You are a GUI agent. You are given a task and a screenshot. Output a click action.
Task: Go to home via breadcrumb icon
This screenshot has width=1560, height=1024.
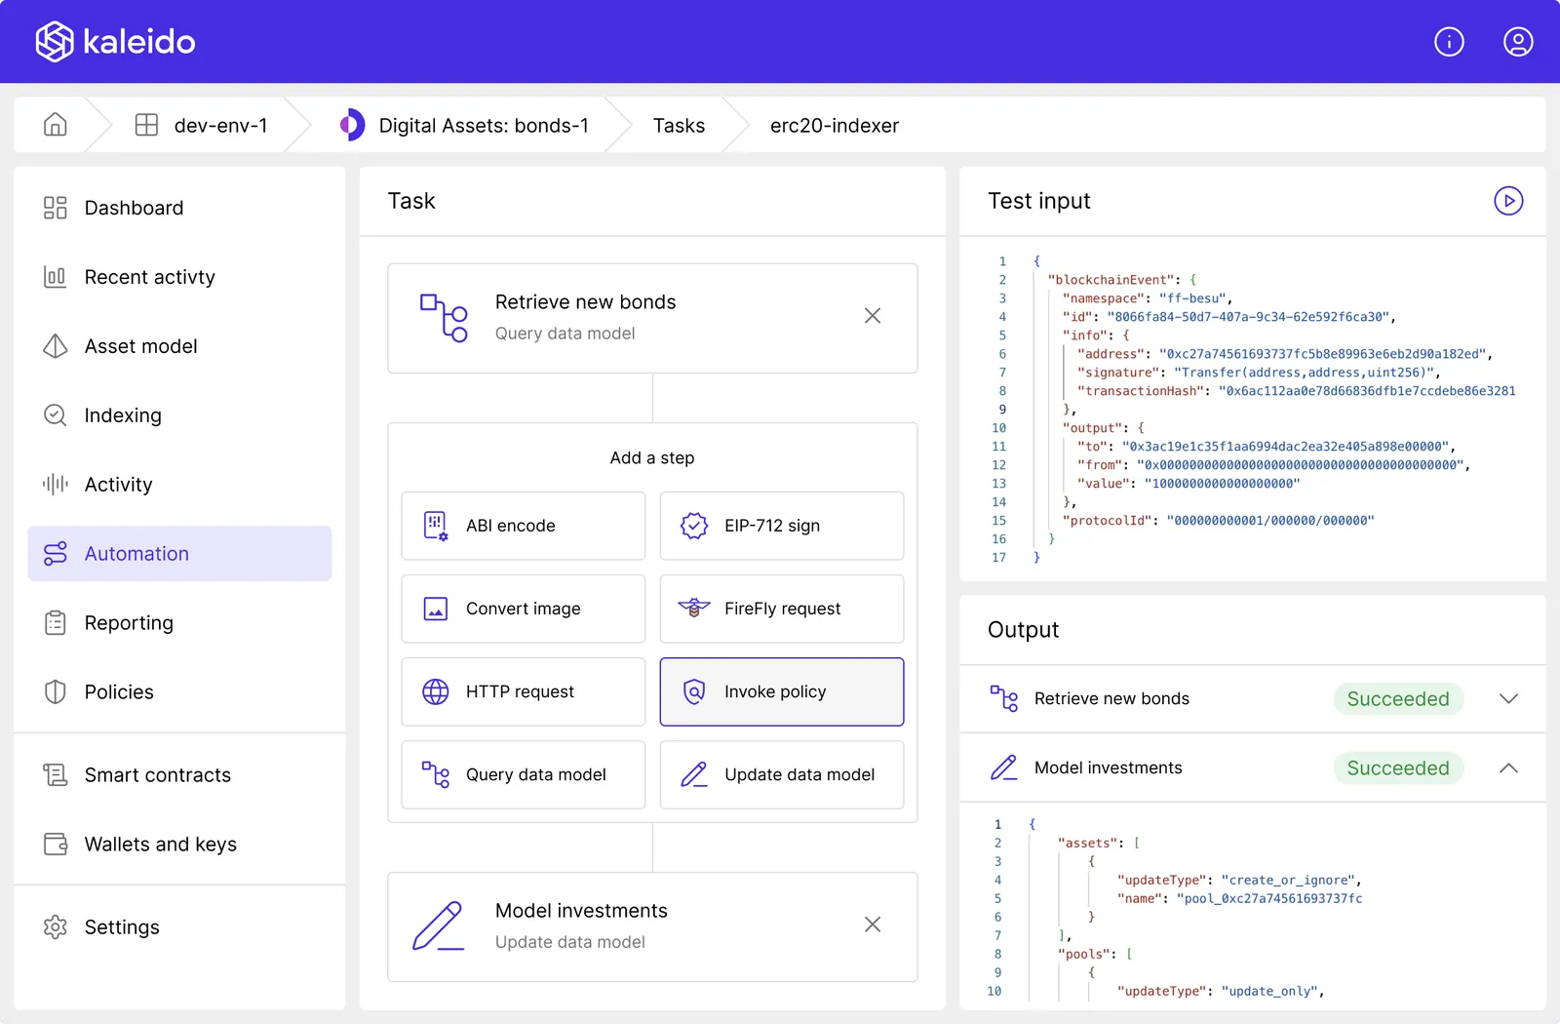tap(56, 125)
